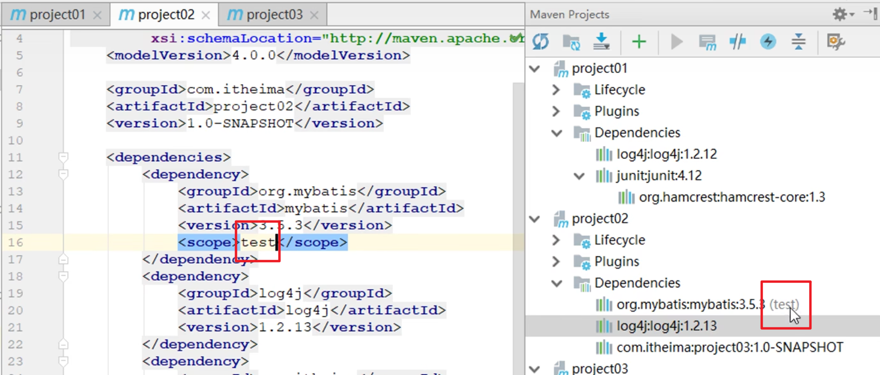Screen dimensions: 880x375
Task: Select log4j:log4j:1.2.13 dependency
Action: click(x=667, y=326)
